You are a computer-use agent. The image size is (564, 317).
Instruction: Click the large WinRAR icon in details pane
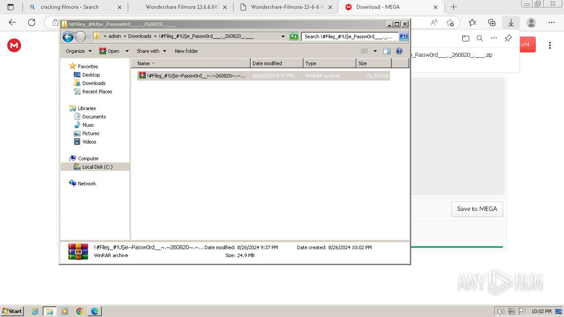(x=78, y=251)
